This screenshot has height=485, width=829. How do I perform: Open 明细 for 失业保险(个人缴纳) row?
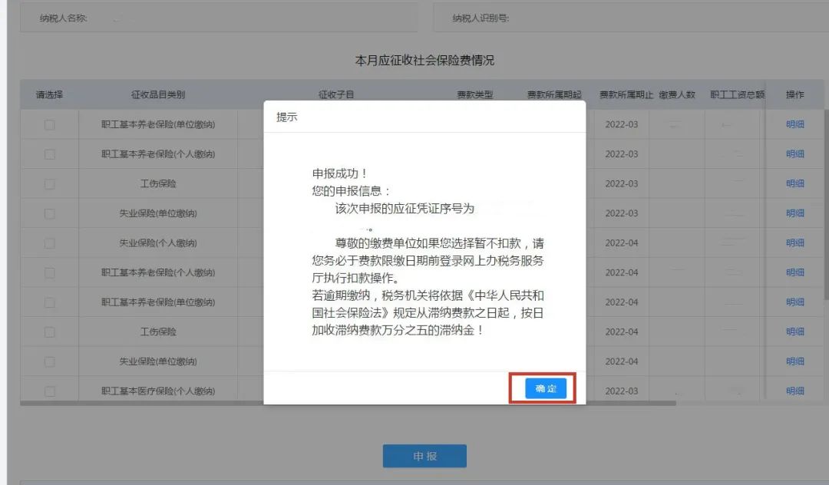pos(794,242)
